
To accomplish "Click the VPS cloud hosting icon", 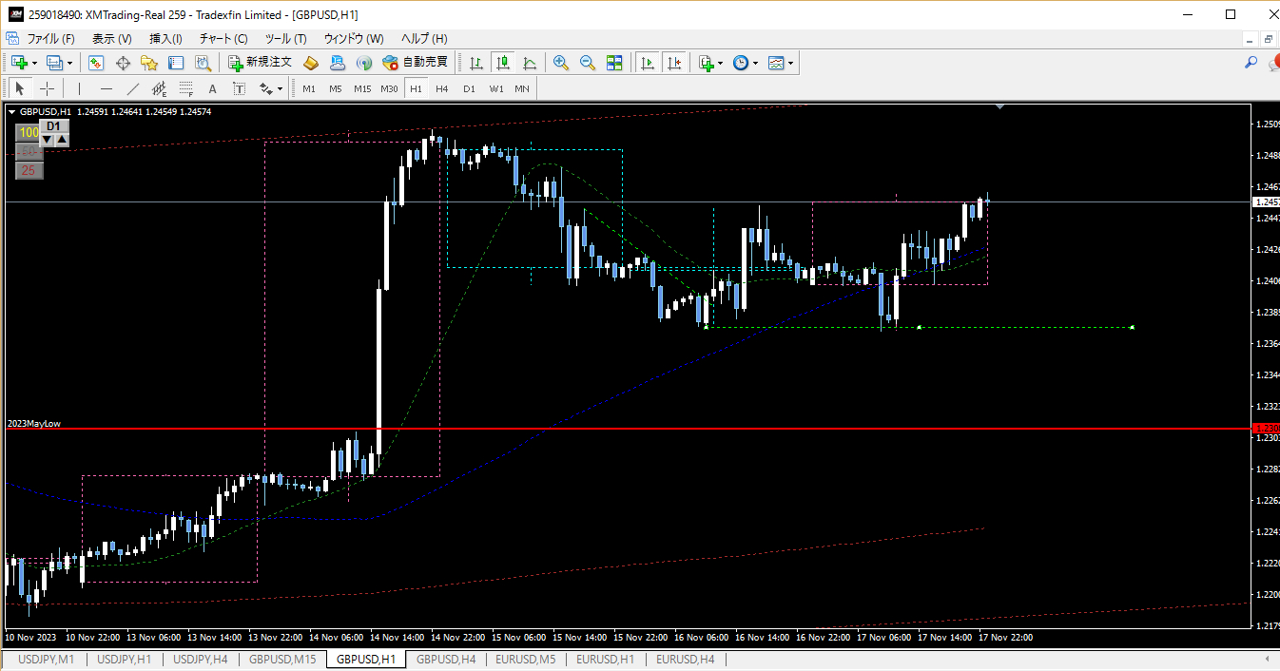I will (x=338, y=63).
